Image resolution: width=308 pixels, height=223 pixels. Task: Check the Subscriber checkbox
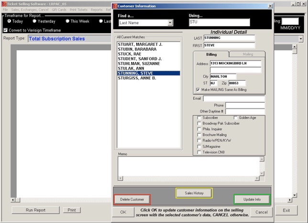point(199,117)
